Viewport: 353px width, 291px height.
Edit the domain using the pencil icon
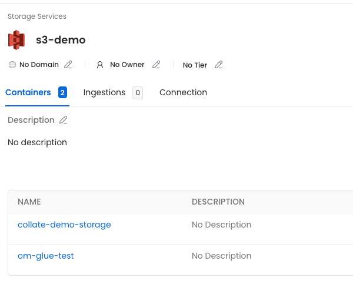pos(68,65)
